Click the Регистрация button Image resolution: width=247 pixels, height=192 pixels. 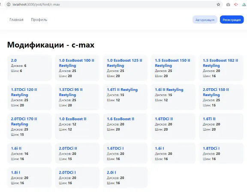(232, 20)
